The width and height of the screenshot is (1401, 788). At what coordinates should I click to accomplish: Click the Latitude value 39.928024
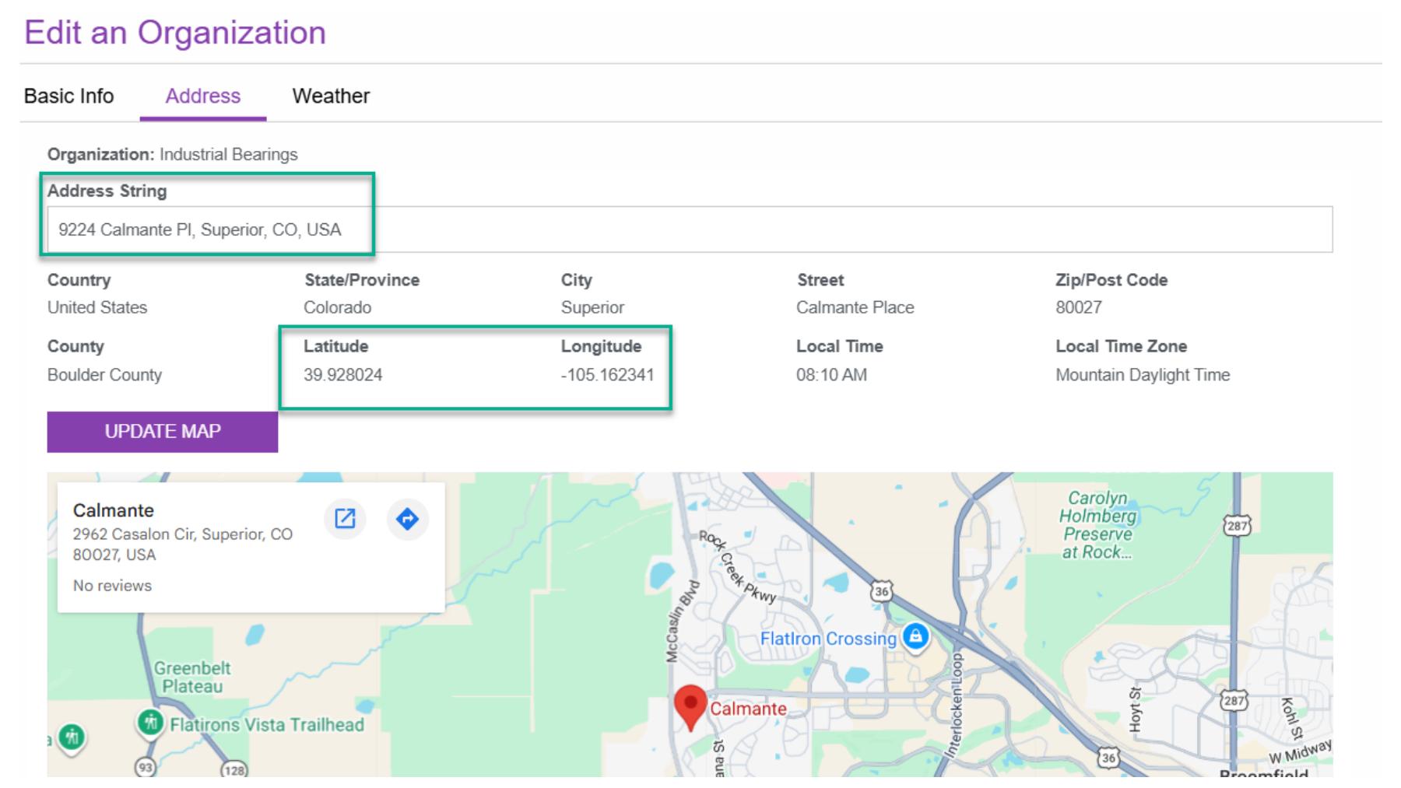tap(343, 375)
